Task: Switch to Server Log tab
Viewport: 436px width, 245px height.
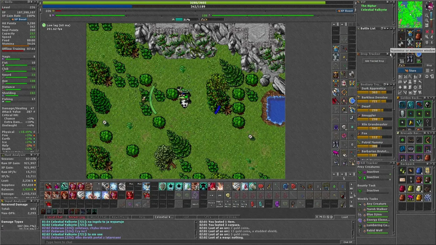Action: [77, 217]
